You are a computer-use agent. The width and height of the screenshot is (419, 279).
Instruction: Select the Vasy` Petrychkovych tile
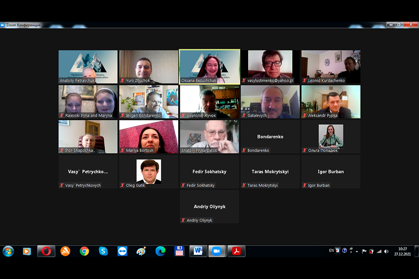coord(88,172)
